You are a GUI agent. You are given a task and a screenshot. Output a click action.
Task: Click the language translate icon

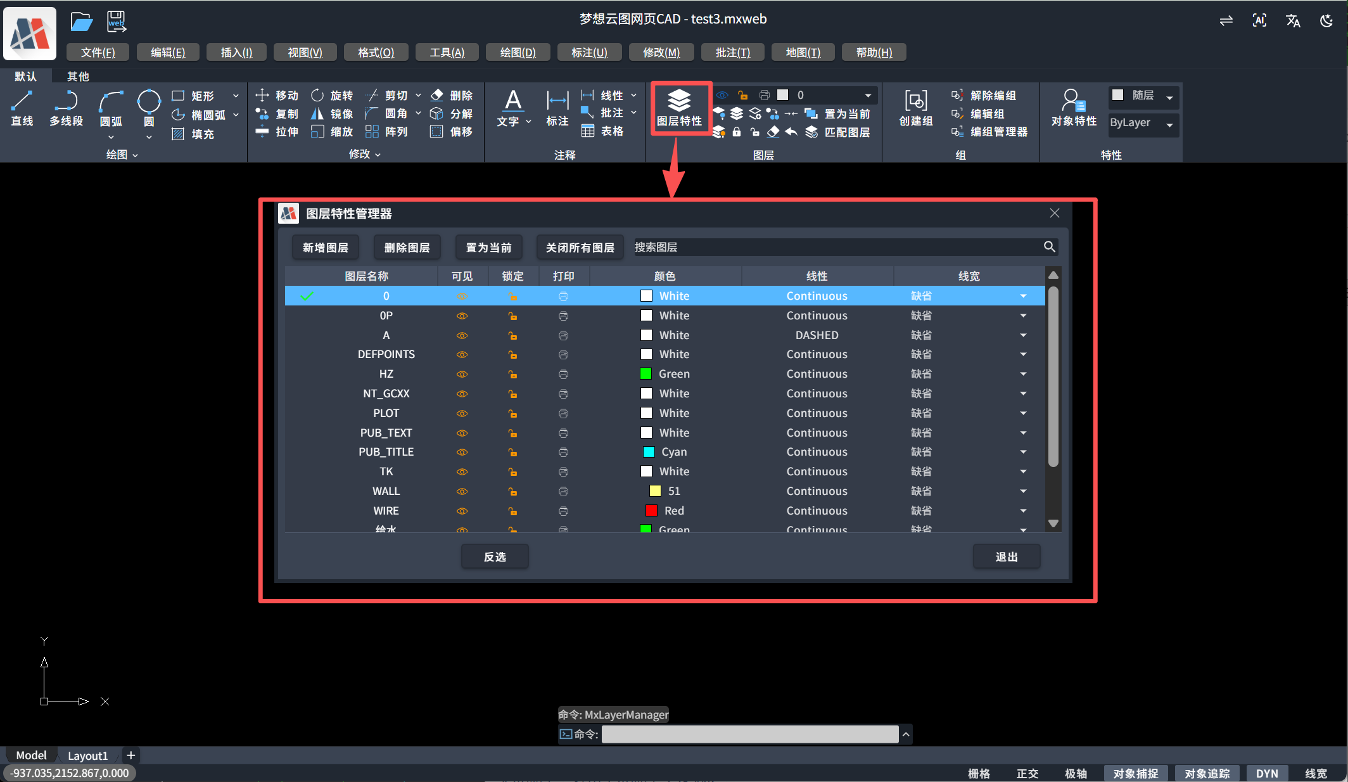coord(1293,20)
